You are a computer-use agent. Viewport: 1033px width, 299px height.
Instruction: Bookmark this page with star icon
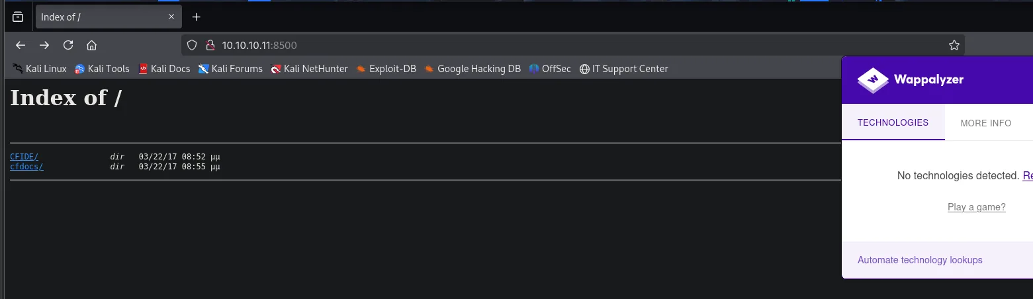point(954,45)
